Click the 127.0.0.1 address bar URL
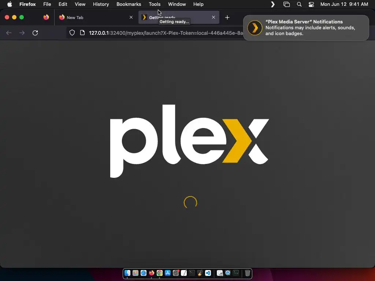The height and width of the screenshot is (281, 375). pos(166,33)
